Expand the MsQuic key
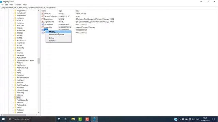The width and height of the screenshot is (218, 122). coord(13,35)
